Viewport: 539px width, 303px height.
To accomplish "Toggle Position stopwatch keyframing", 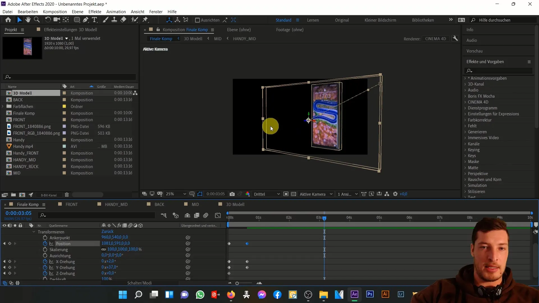I will coord(45,244).
